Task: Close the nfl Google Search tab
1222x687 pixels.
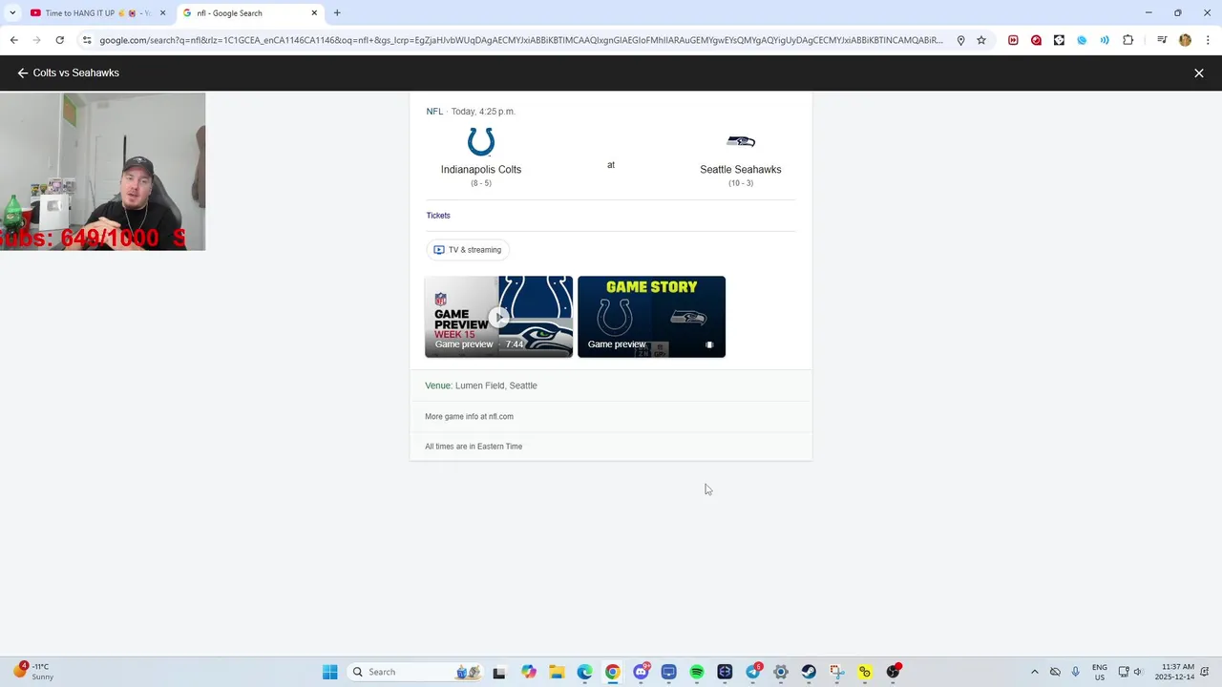Action: tap(314, 13)
